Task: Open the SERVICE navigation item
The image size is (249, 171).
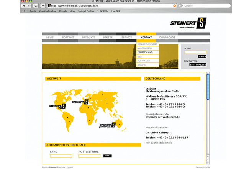Action: [126, 38]
